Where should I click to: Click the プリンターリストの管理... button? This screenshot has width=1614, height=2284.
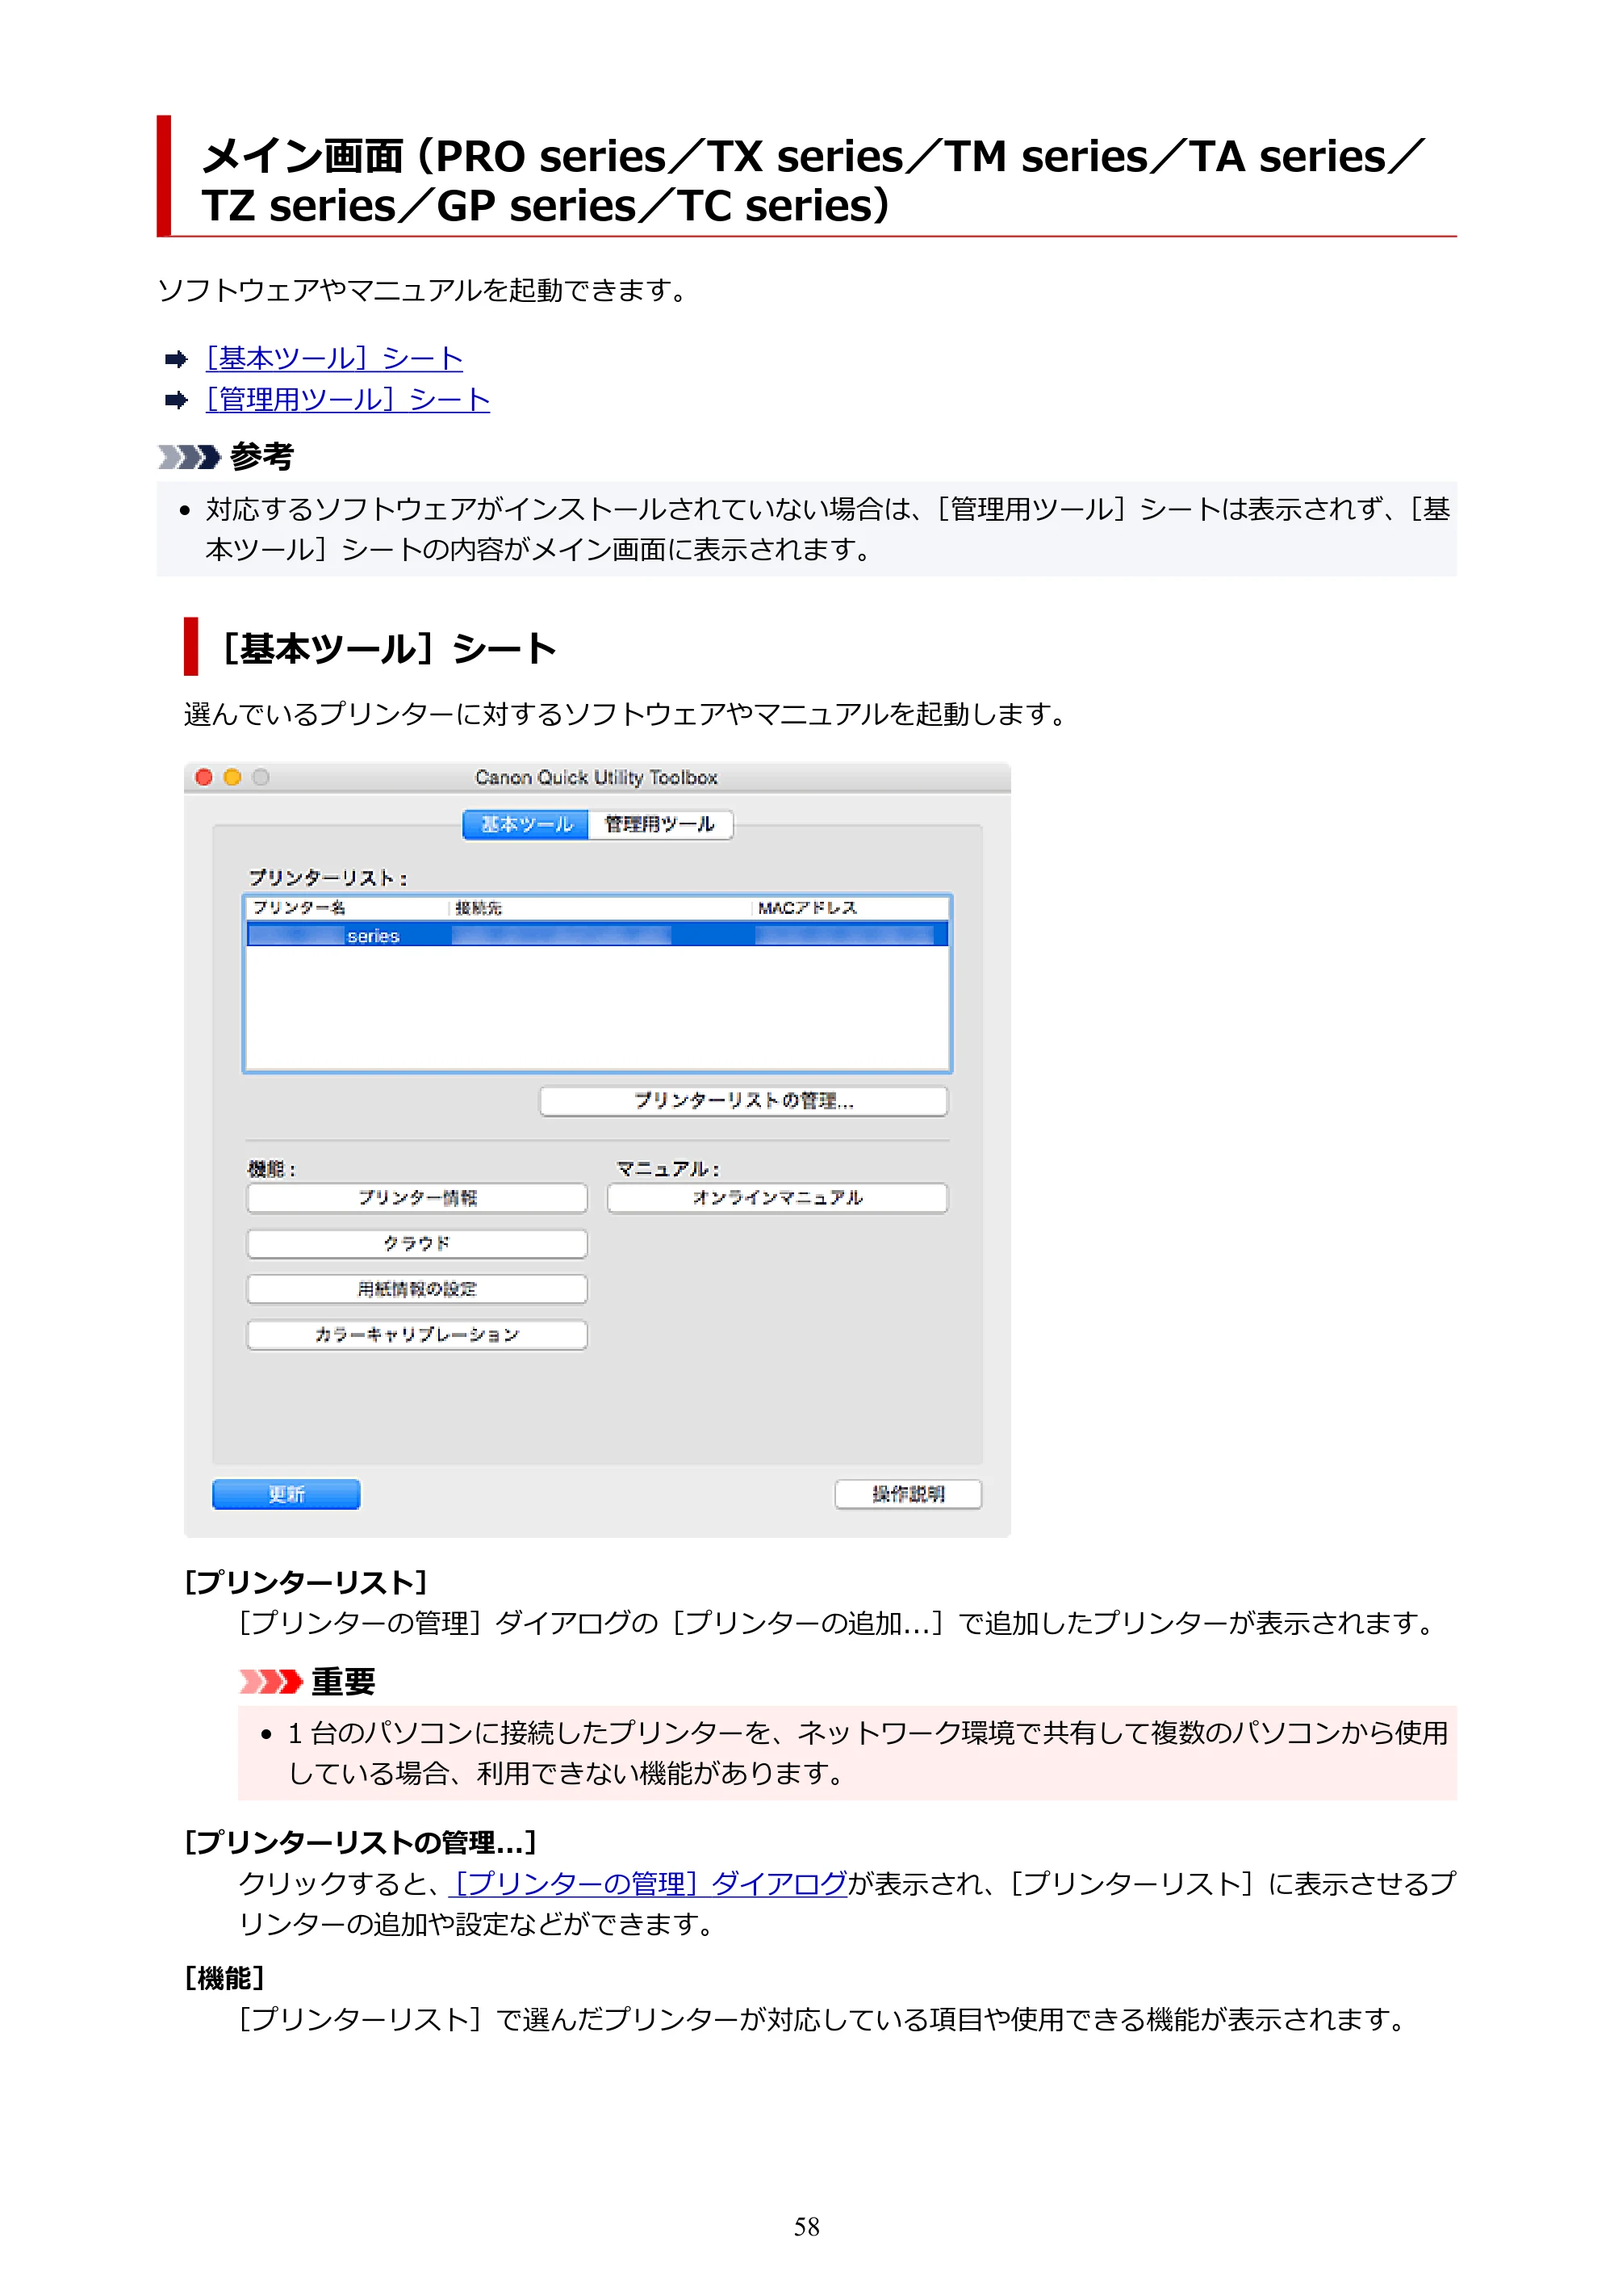coord(744,1101)
